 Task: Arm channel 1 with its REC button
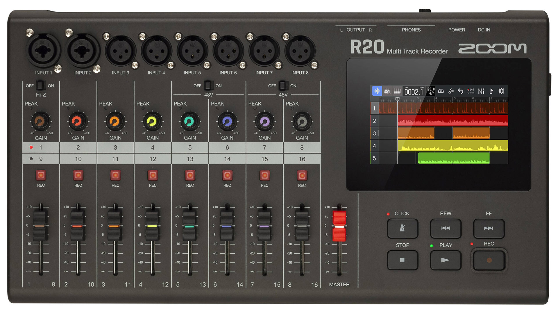pos(41,175)
